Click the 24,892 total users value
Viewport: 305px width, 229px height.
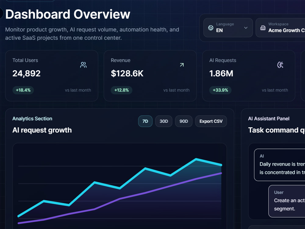(x=27, y=74)
